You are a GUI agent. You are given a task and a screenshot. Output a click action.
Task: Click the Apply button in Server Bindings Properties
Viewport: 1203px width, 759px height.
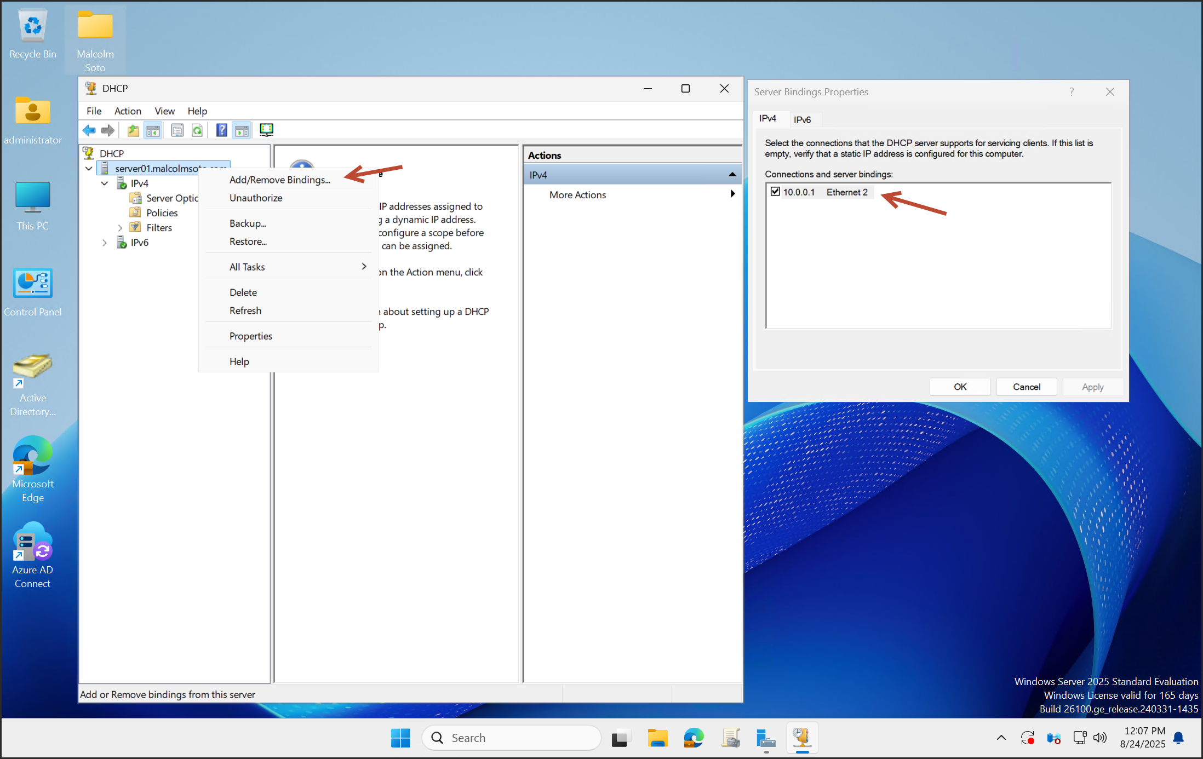tap(1092, 387)
